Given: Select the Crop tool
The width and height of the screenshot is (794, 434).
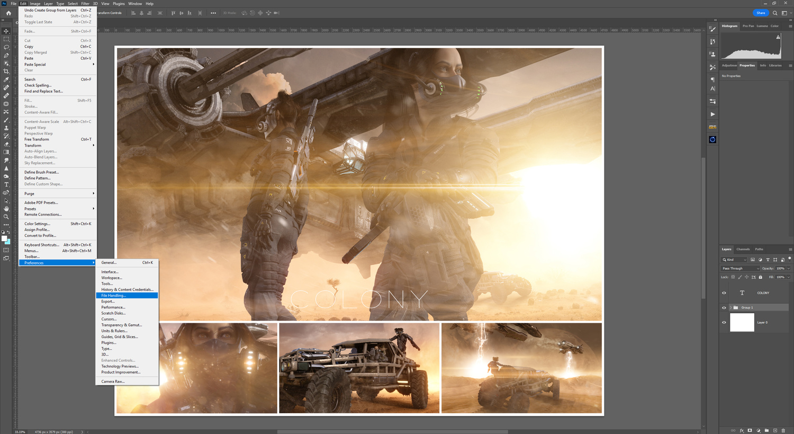Looking at the screenshot, I should pyautogui.click(x=6, y=72).
